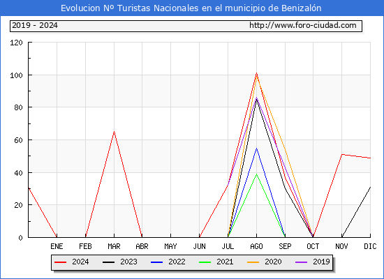Click the green 2021 peak at August

[x=256, y=174]
